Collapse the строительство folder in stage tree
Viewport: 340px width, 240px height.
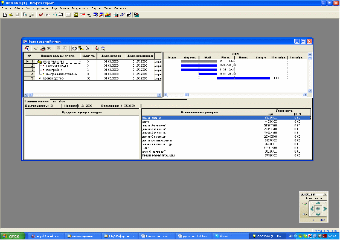click(39, 62)
